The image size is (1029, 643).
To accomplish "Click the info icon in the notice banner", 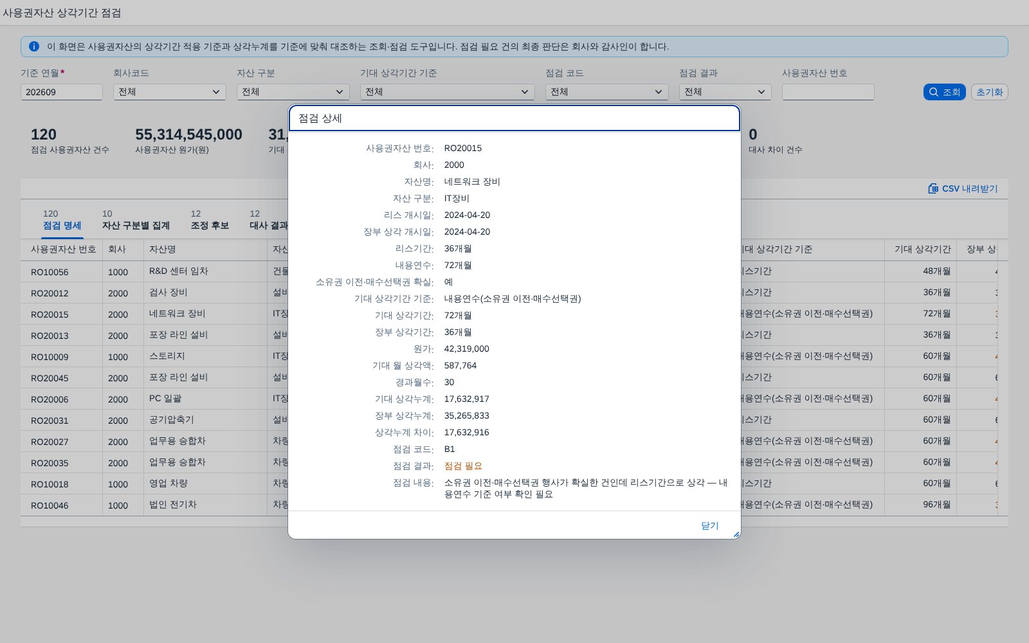I will tap(34, 46).
